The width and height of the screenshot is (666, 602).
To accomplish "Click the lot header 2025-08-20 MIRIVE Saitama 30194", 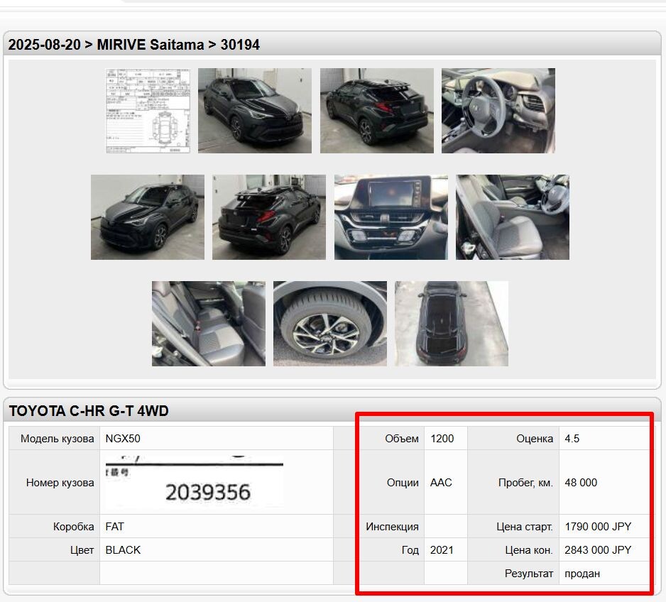I will (x=133, y=45).
